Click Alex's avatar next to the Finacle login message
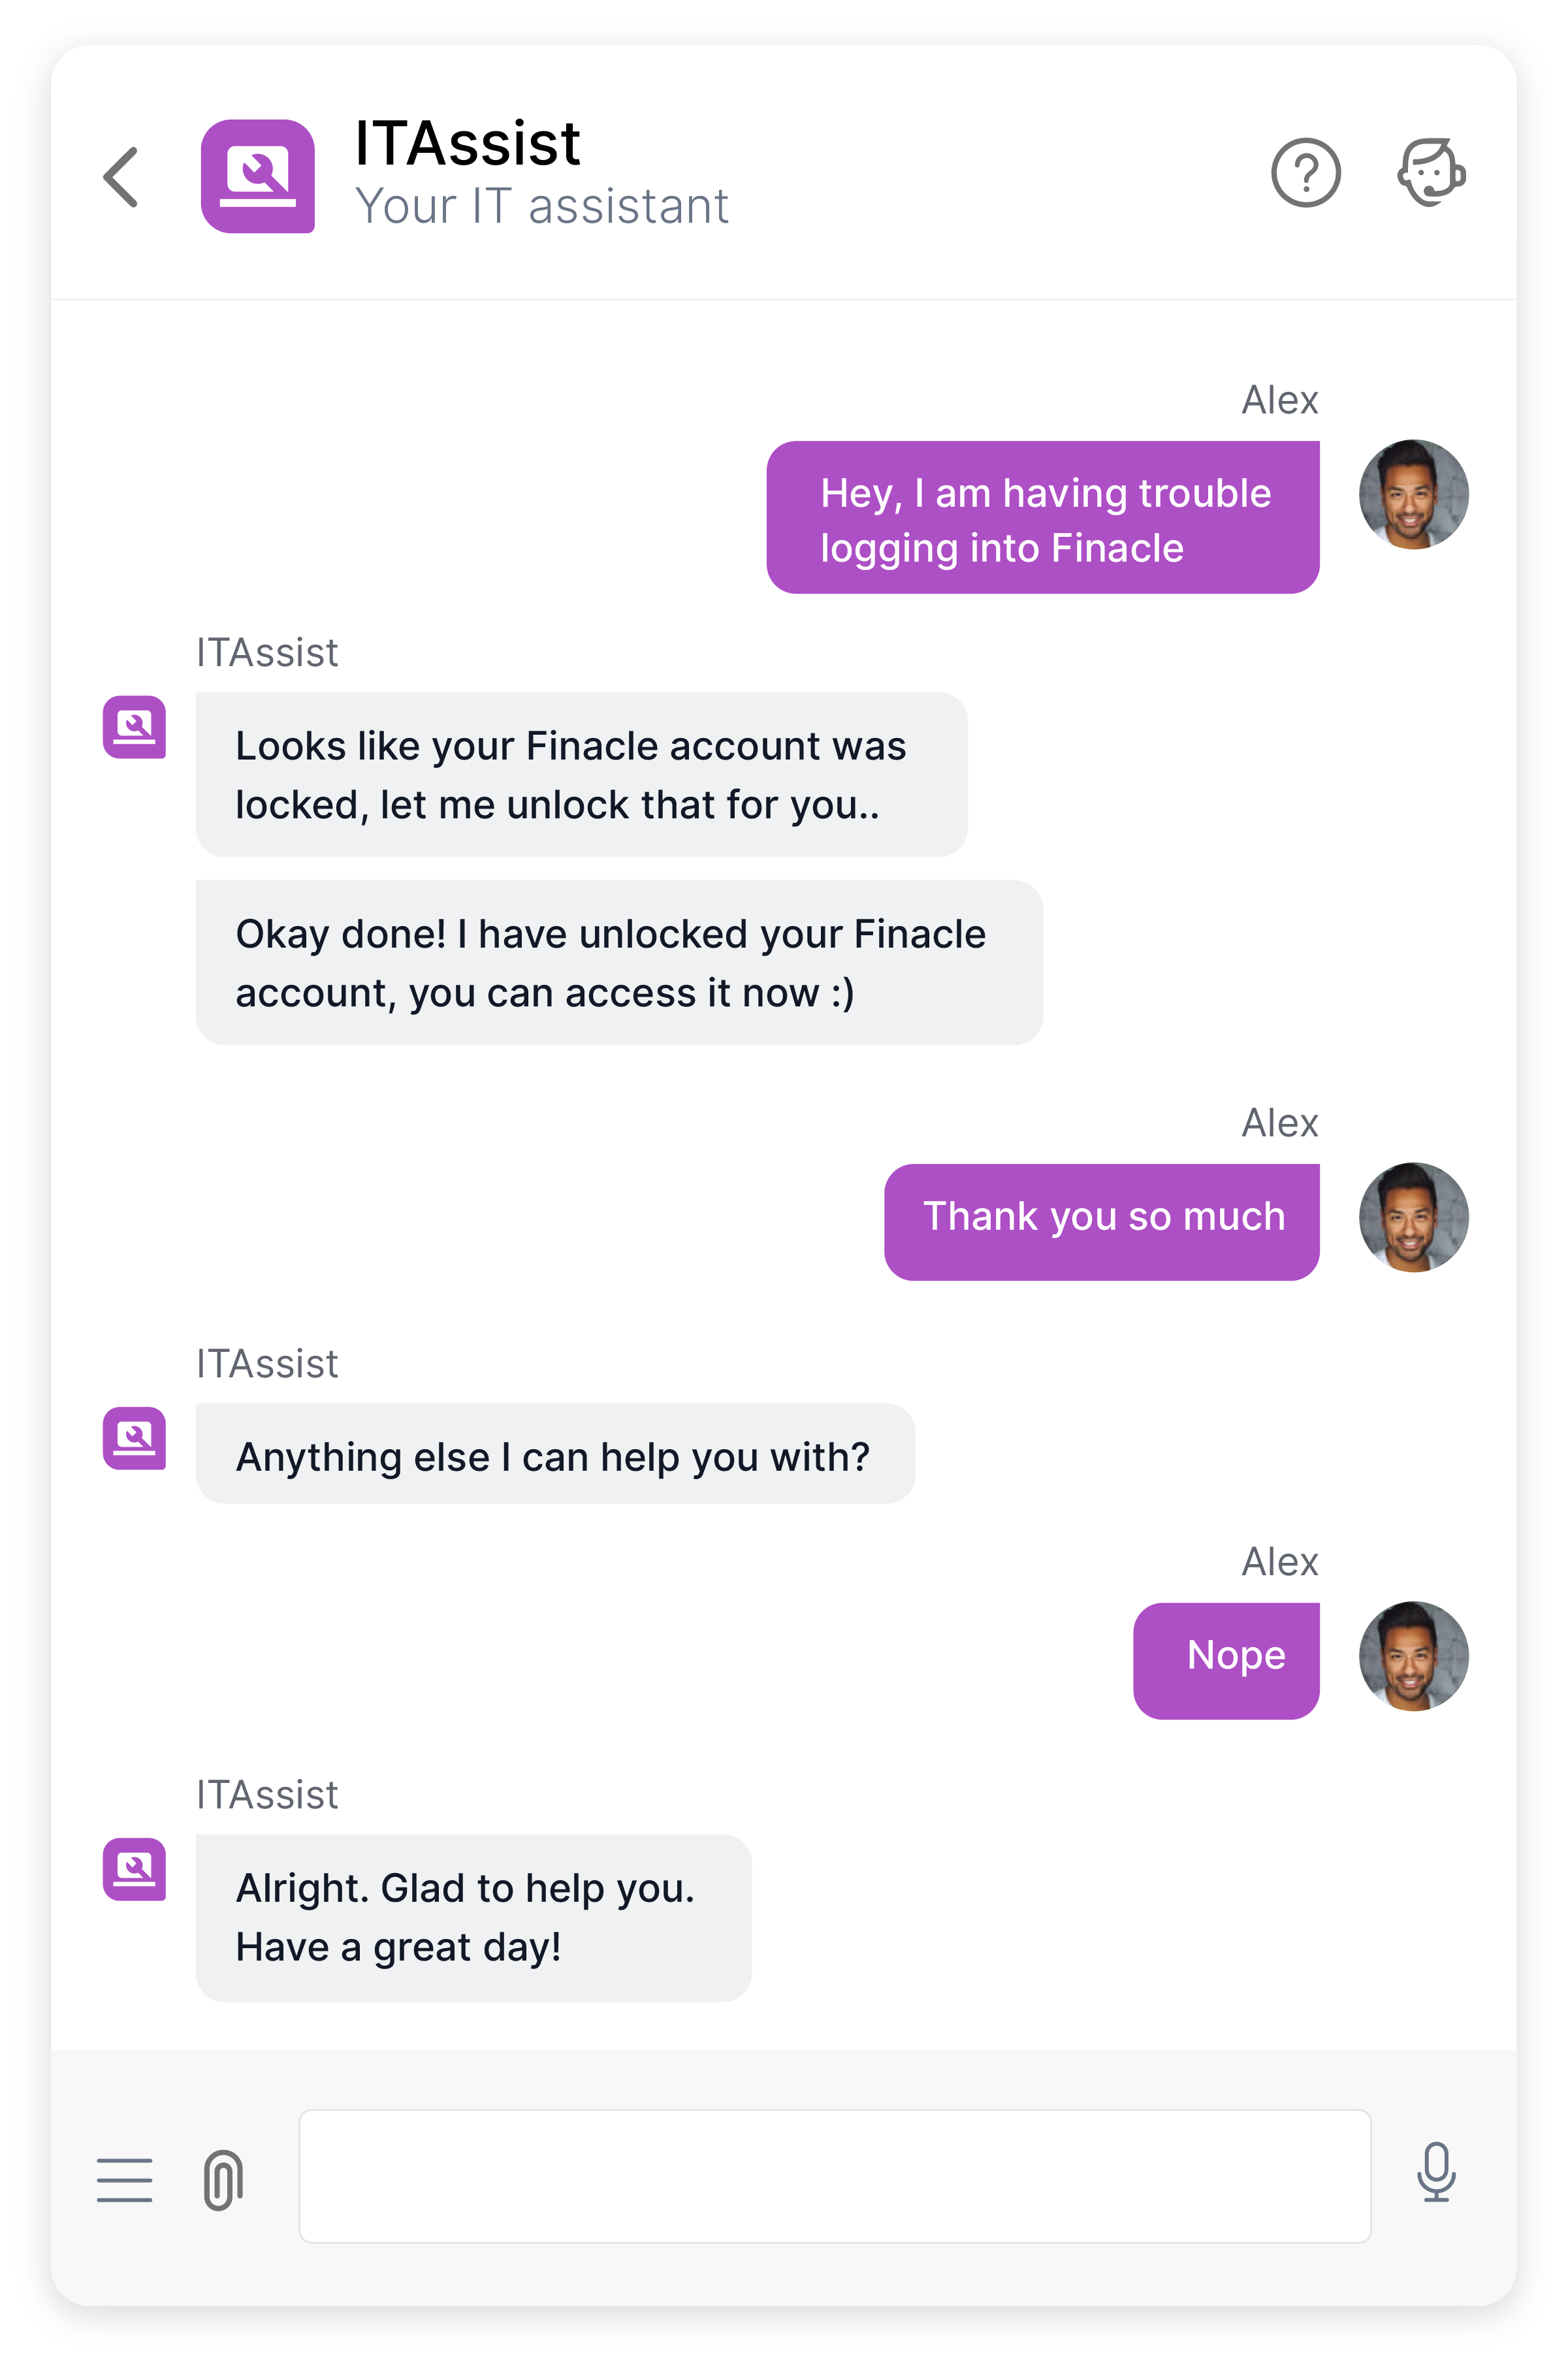The height and width of the screenshot is (2357, 1568). tap(1413, 494)
